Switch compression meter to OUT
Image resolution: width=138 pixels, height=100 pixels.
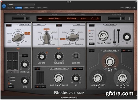click(43, 87)
